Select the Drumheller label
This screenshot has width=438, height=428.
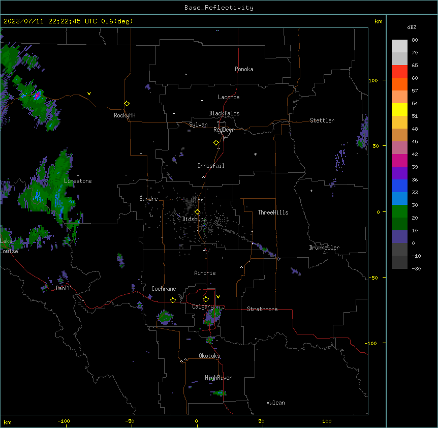[324, 248]
